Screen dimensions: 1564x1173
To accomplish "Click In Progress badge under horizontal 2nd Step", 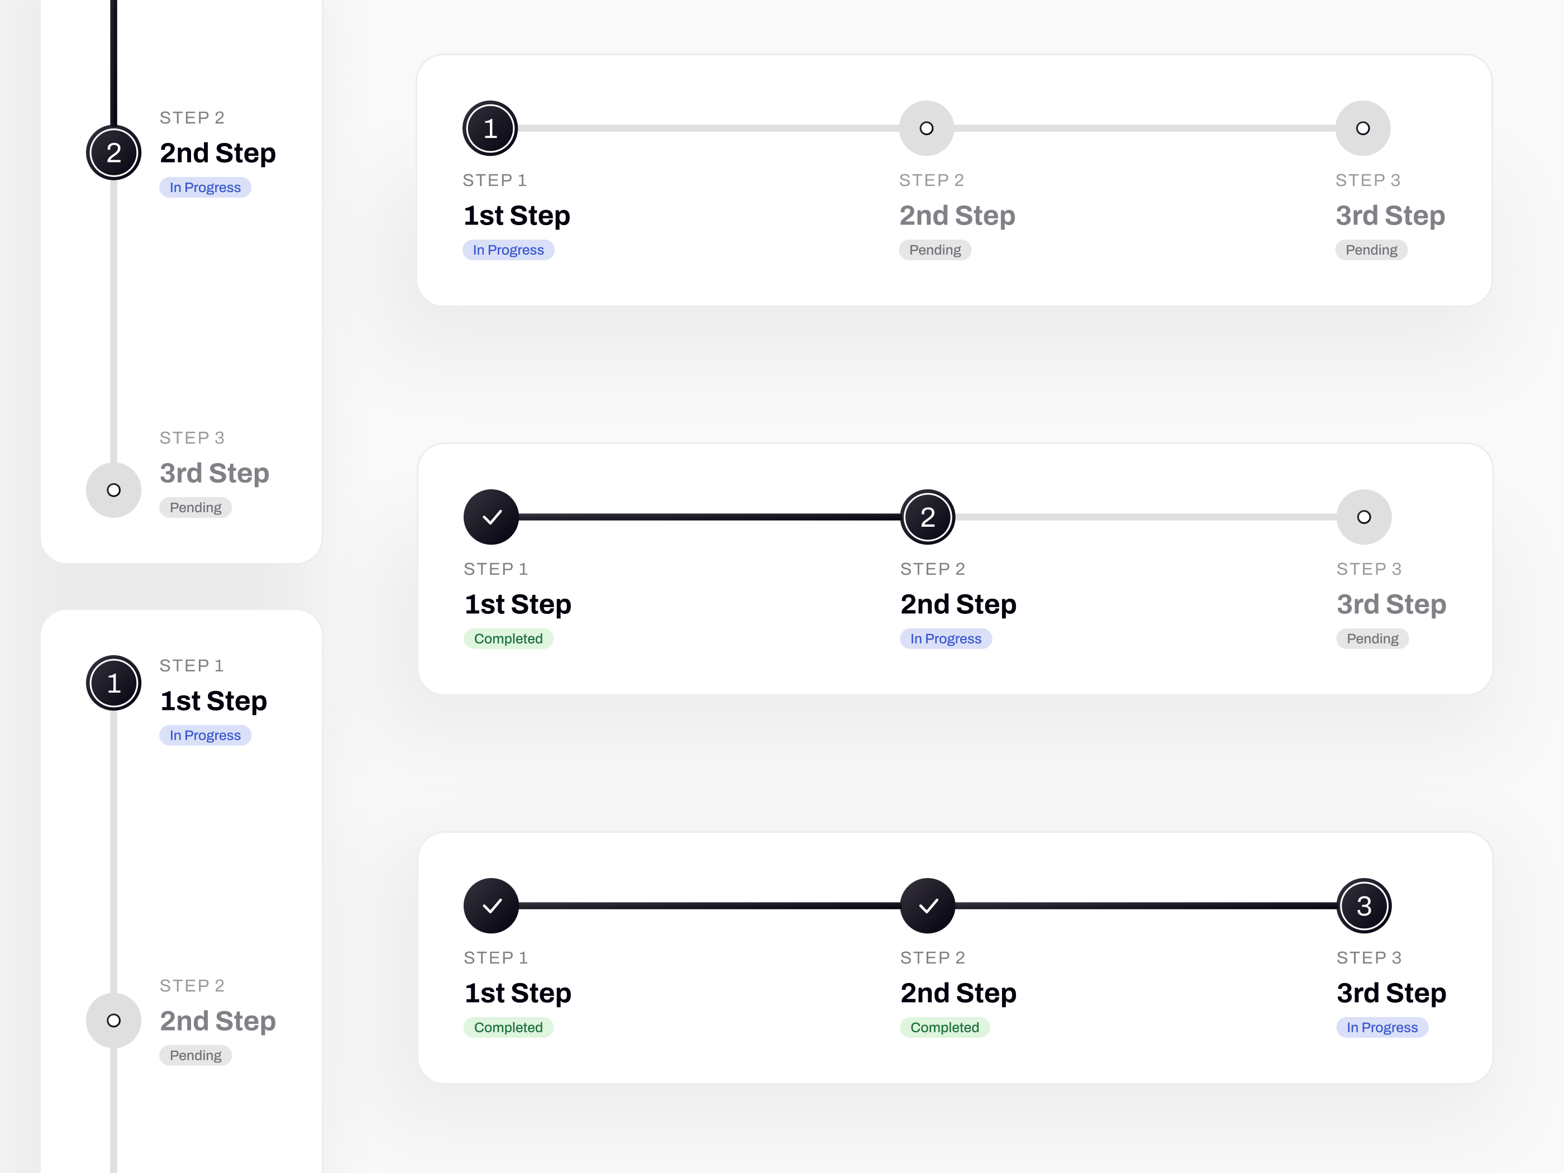I will click(x=946, y=638).
